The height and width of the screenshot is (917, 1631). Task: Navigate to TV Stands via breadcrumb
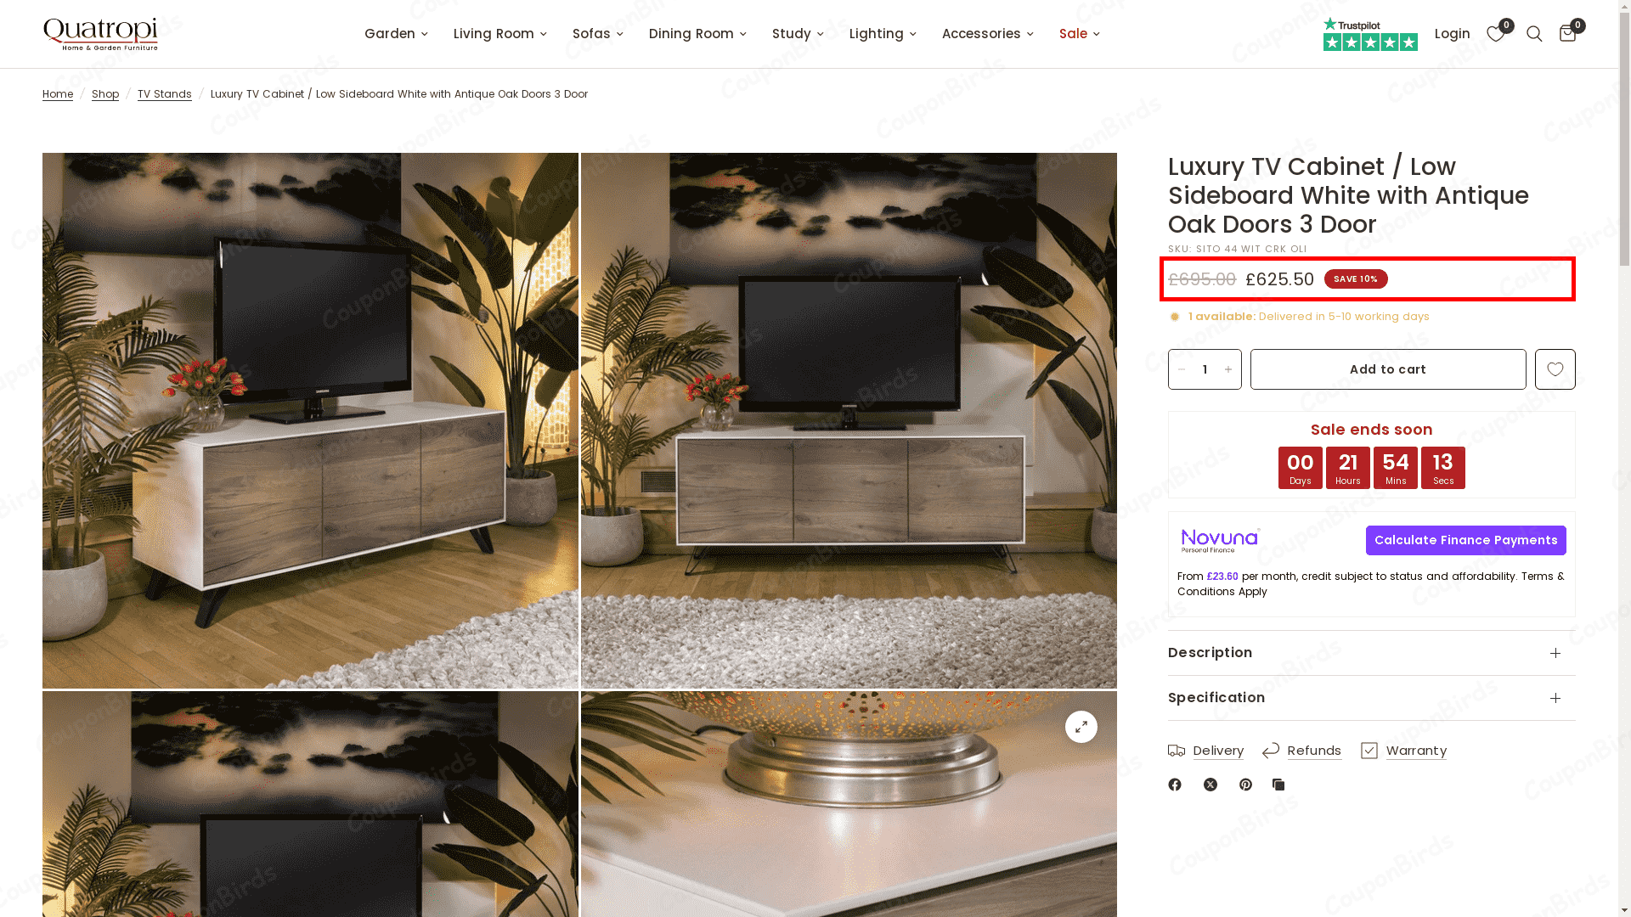[165, 94]
